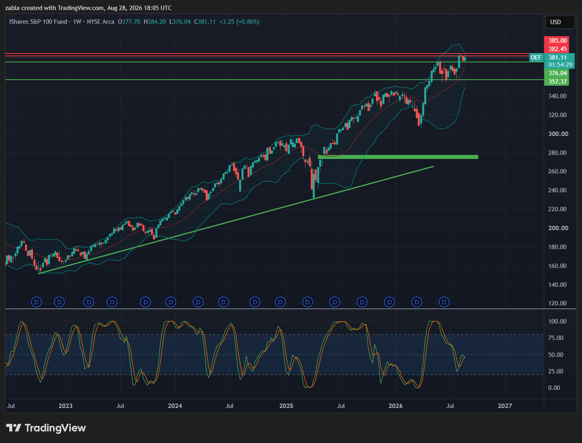Screen dimensions: 582x443
Task: Click the iShares S&P 100 Fund title
Action: click(38, 22)
